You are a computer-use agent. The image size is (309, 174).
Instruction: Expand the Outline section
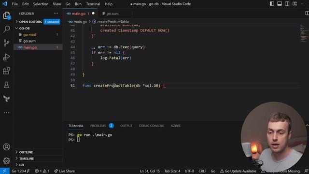pos(26,152)
